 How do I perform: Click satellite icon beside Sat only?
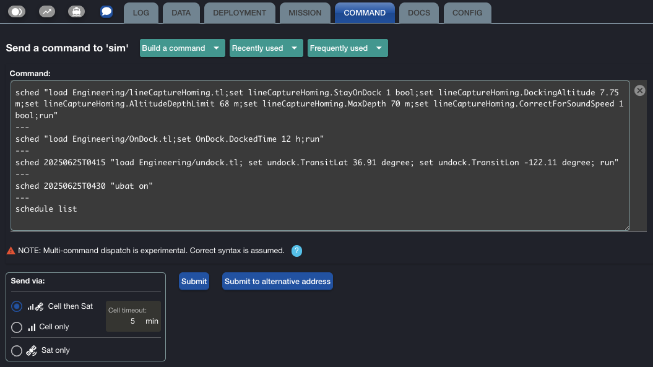[32, 350]
